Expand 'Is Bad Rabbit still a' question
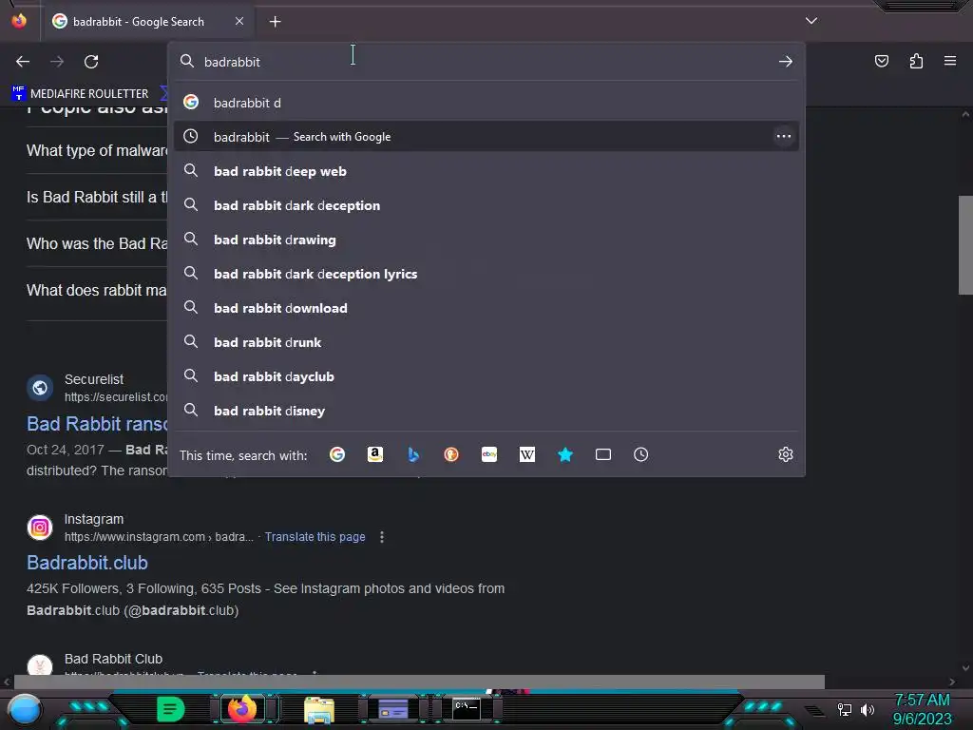973x730 pixels. (97, 198)
